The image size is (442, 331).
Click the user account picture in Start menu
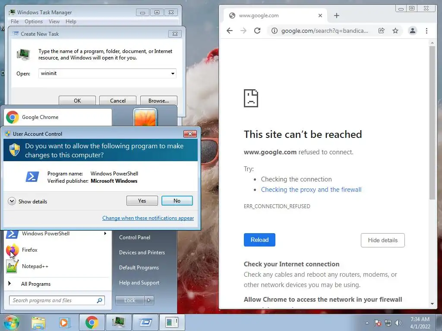point(145,117)
